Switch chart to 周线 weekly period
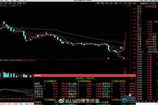Viewport: 158px width, 105px height. coord(10,3)
